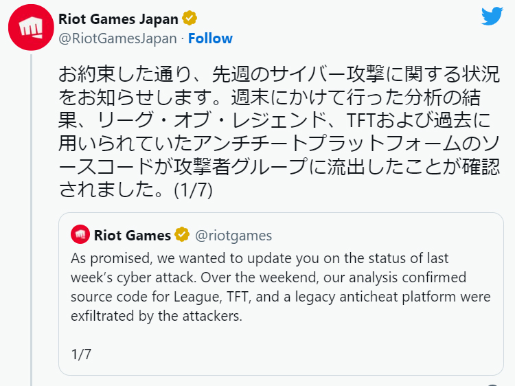Click verified badge next to quoted Riot Games
The width and height of the screenshot is (515, 386).
181,235
